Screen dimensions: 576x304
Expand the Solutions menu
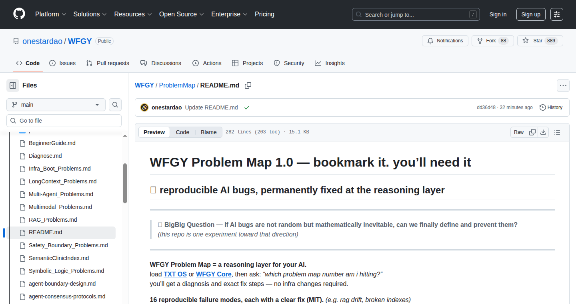click(x=90, y=14)
